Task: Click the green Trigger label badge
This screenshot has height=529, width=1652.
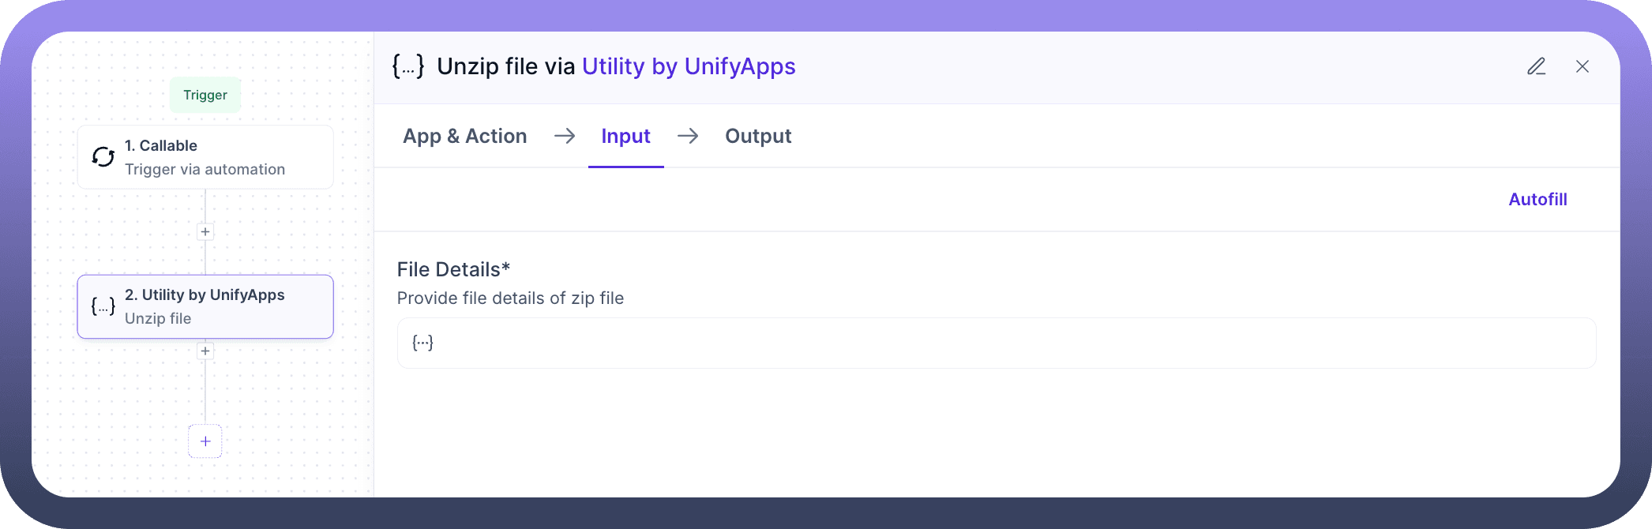Action: [205, 96]
